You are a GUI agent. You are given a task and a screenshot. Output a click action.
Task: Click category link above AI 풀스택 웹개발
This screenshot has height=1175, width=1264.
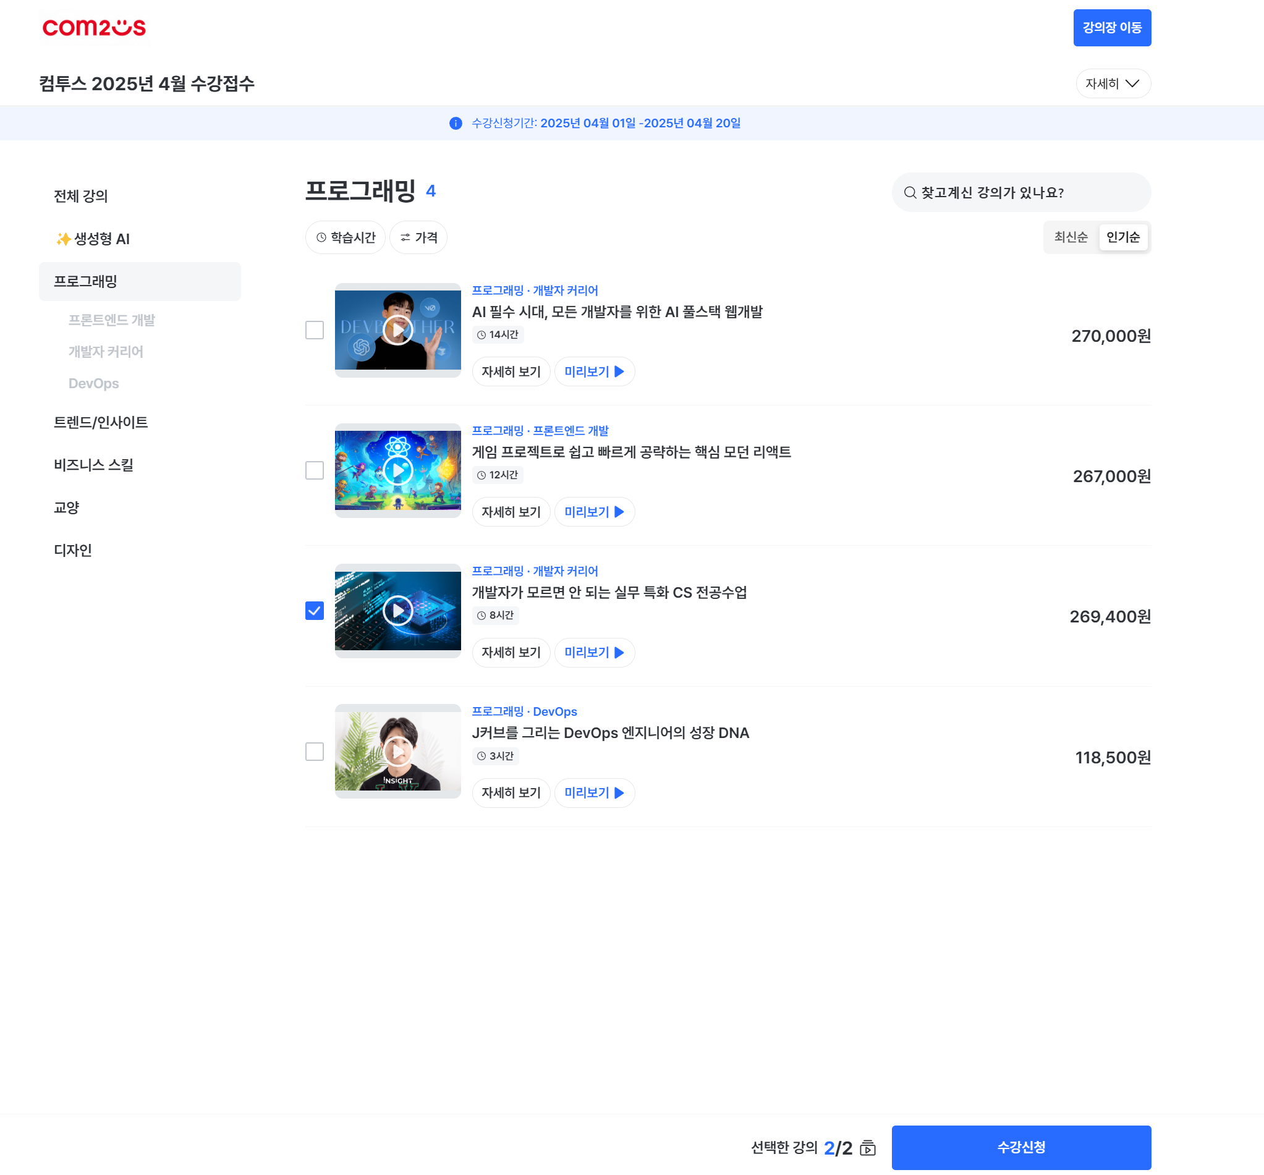click(535, 291)
